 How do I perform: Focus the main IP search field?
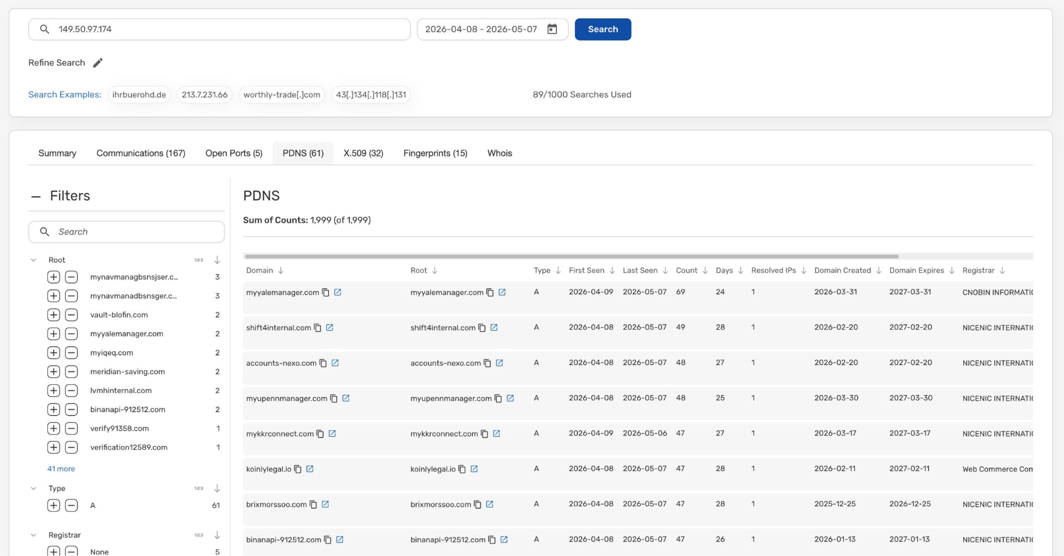pos(219,29)
